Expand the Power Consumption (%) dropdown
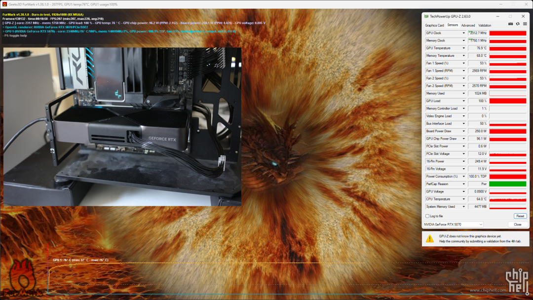Screen dimensions: 533x300 (463, 176)
